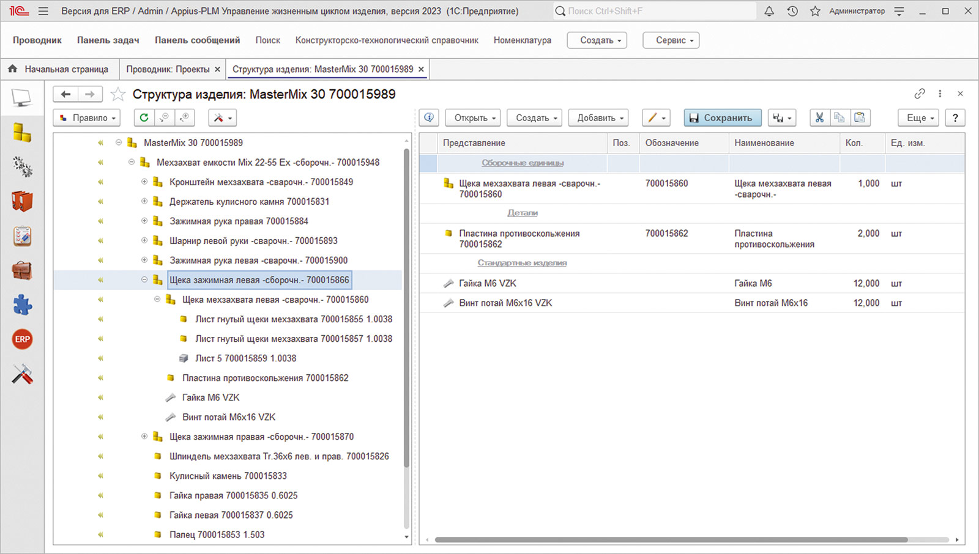Open the 1C main menu hamburger icon
The height and width of the screenshot is (554, 979).
(43, 11)
